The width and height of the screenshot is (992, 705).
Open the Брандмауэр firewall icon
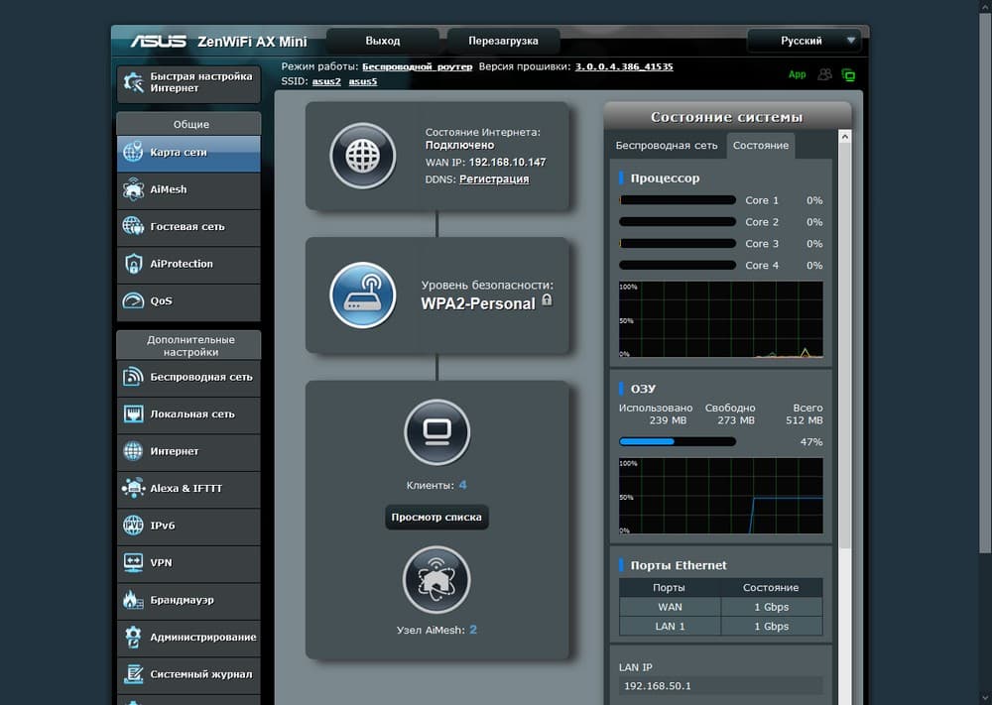[x=133, y=600]
